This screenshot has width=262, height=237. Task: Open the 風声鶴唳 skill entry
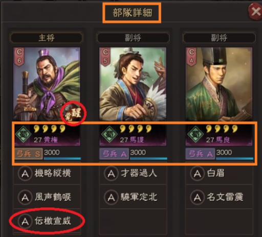[x=47, y=197]
